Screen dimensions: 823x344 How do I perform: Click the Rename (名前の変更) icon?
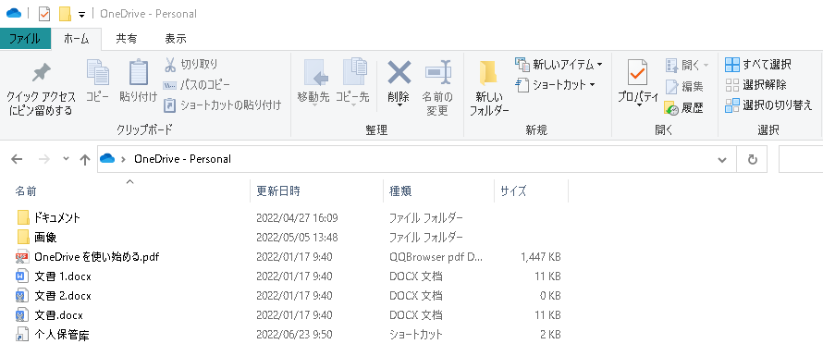coord(437,72)
